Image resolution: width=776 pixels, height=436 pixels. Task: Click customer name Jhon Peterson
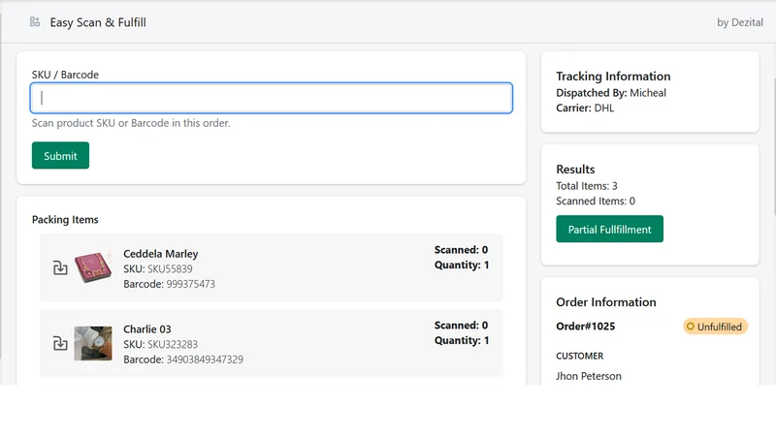tap(589, 376)
